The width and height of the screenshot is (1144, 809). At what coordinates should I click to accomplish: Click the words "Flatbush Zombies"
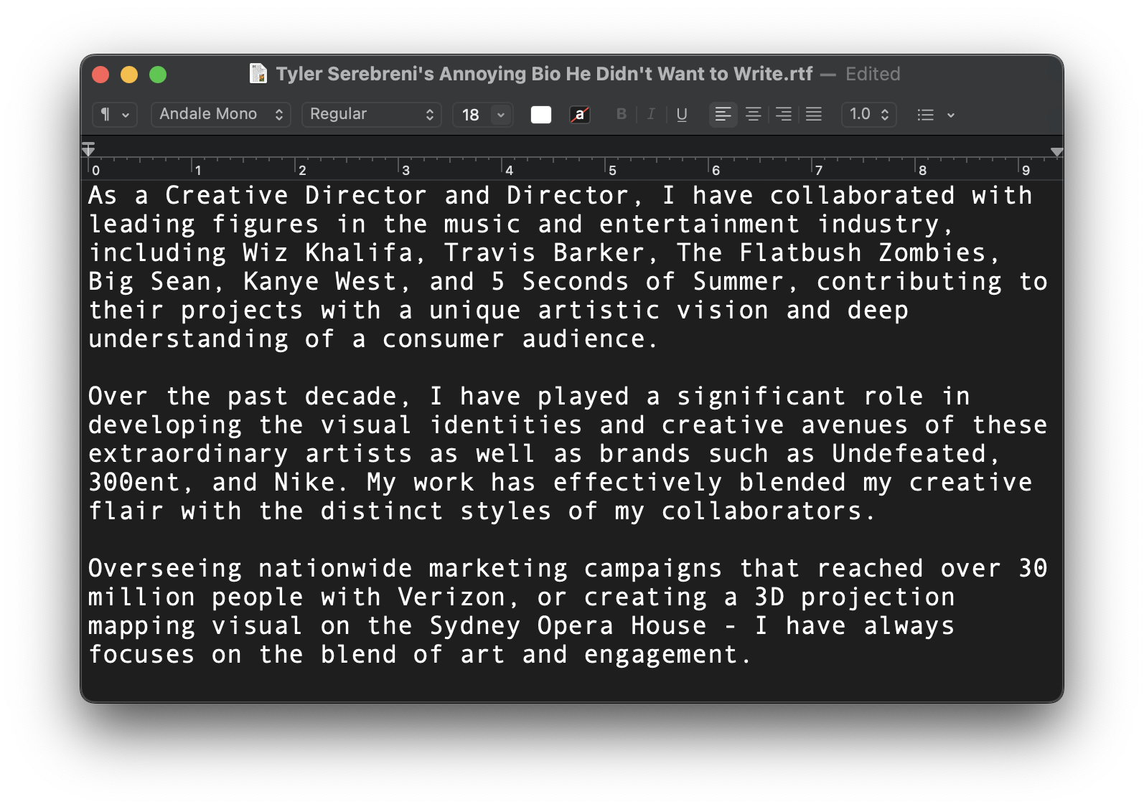click(863, 253)
